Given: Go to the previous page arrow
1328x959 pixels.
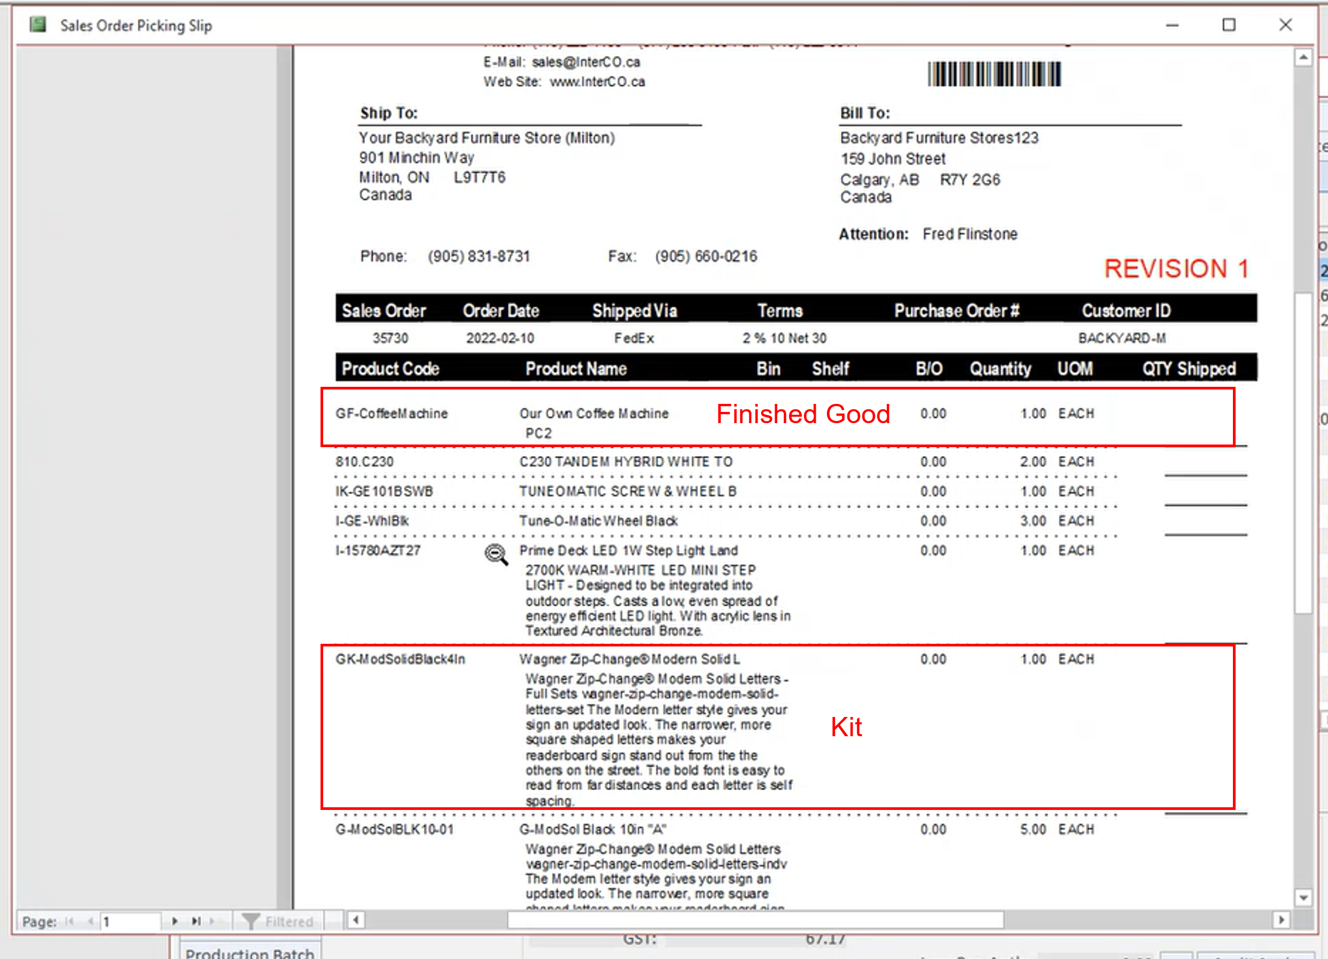Looking at the screenshot, I should [90, 921].
